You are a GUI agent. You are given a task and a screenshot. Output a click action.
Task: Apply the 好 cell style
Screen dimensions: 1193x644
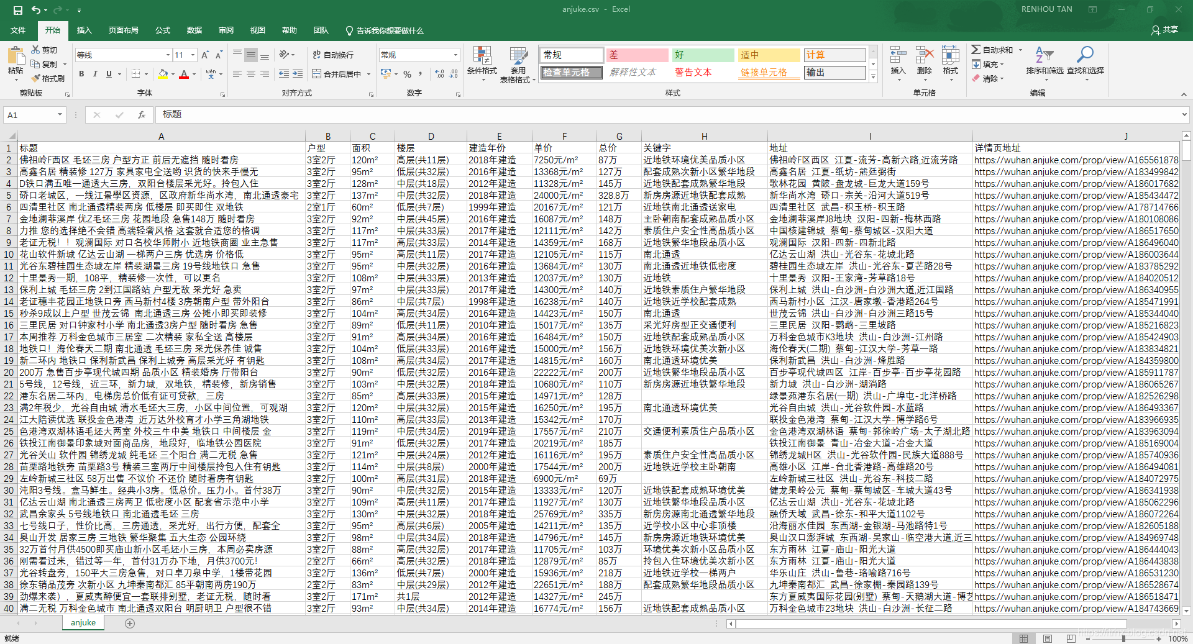[x=703, y=55]
